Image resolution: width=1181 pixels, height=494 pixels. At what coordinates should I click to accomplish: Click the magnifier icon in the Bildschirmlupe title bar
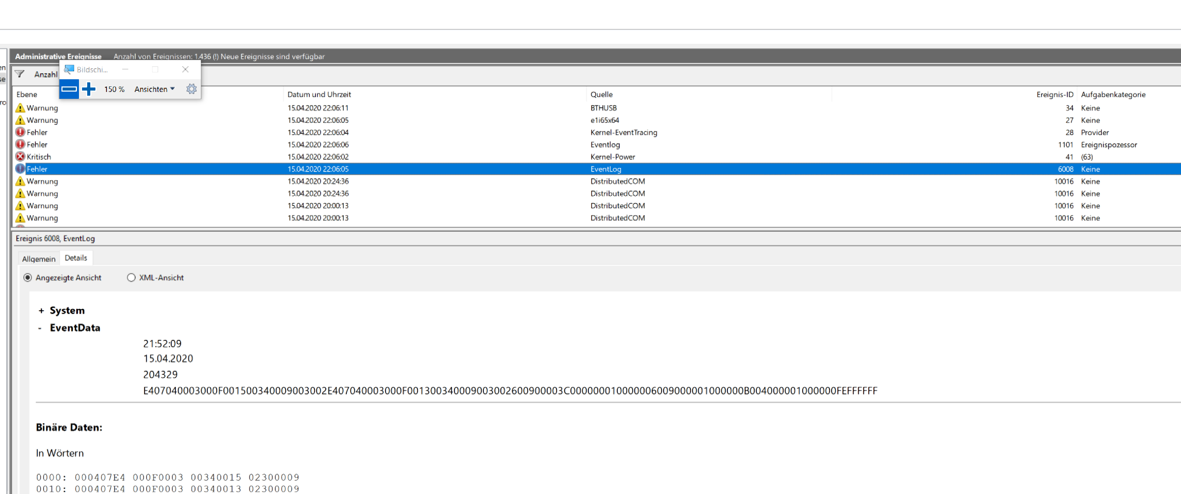pos(69,69)
